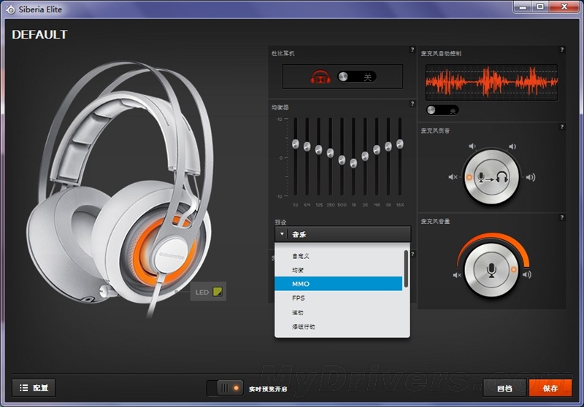Click the loud speaker icon right of sidetone knob
The width and height of the screenshot is (584, 407).
click(530, 177)
